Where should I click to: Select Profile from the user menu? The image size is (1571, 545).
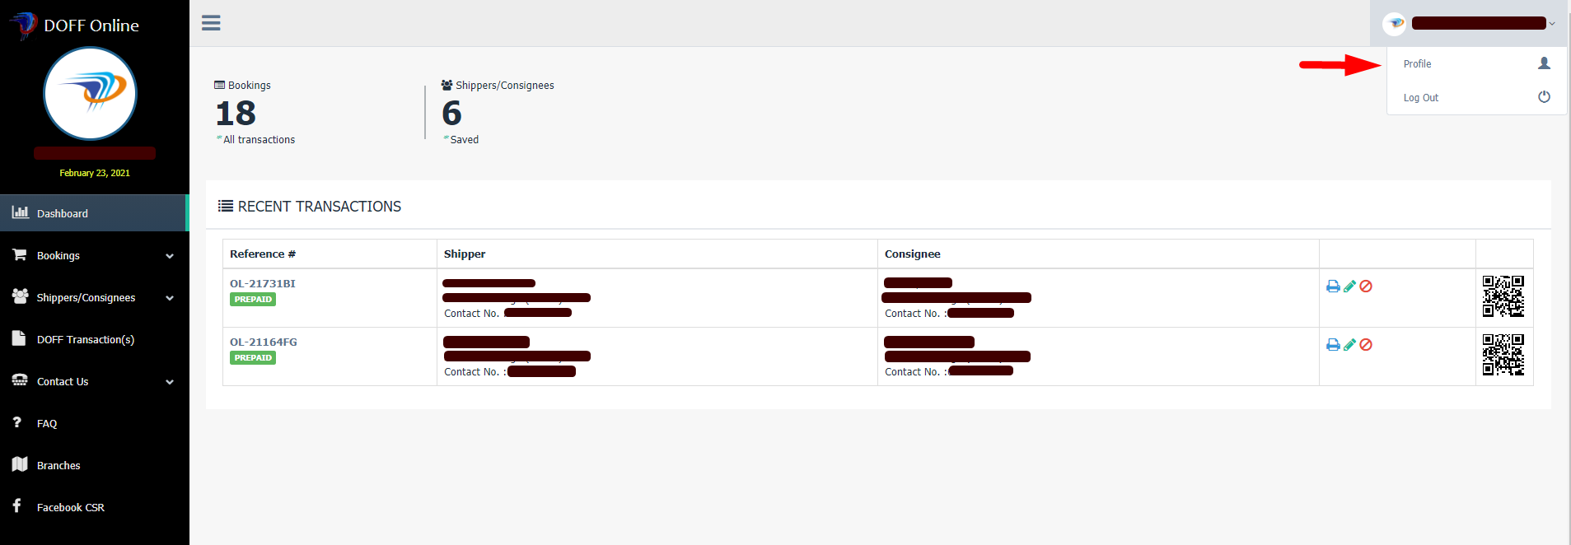[1417, 64]
